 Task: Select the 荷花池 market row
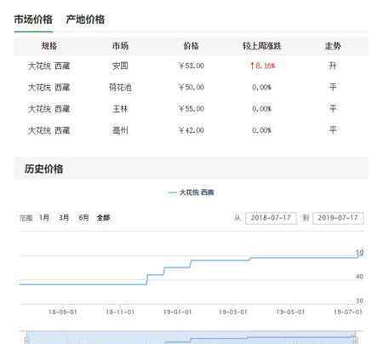(191, 87)
